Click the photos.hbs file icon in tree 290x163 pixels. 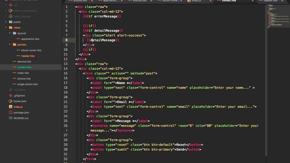click(14, 78)
